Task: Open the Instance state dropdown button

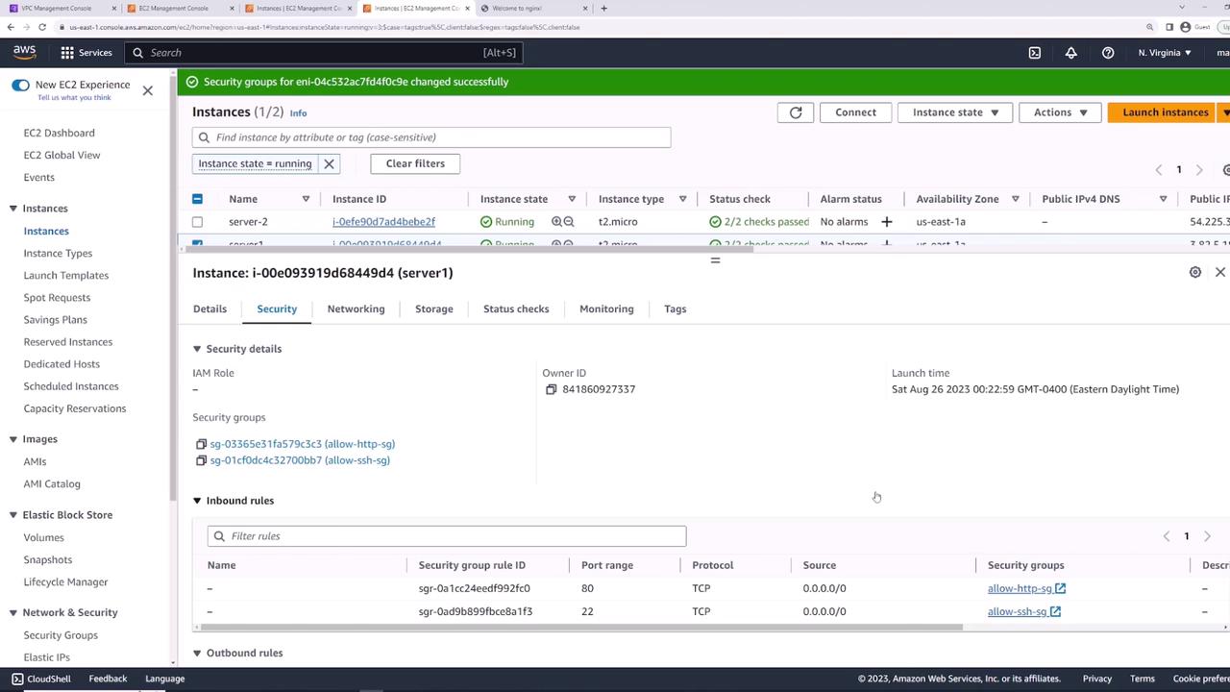Action: [x=954, y=112]
